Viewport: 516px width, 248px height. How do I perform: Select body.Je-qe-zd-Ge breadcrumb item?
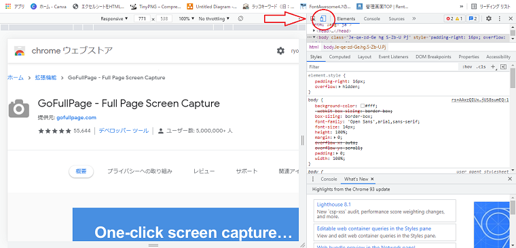tap(354, 47)
